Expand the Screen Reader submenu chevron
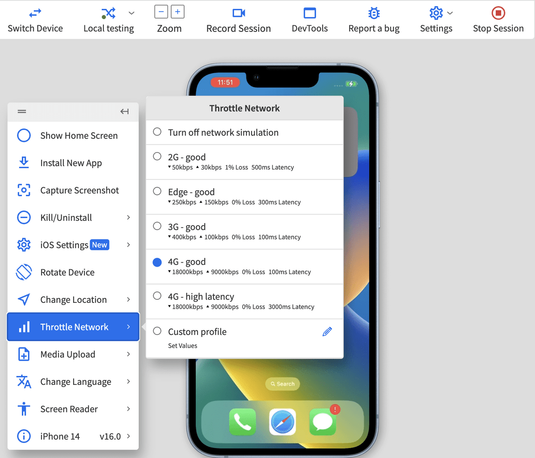The image size is (535, 458). point(128,409)
